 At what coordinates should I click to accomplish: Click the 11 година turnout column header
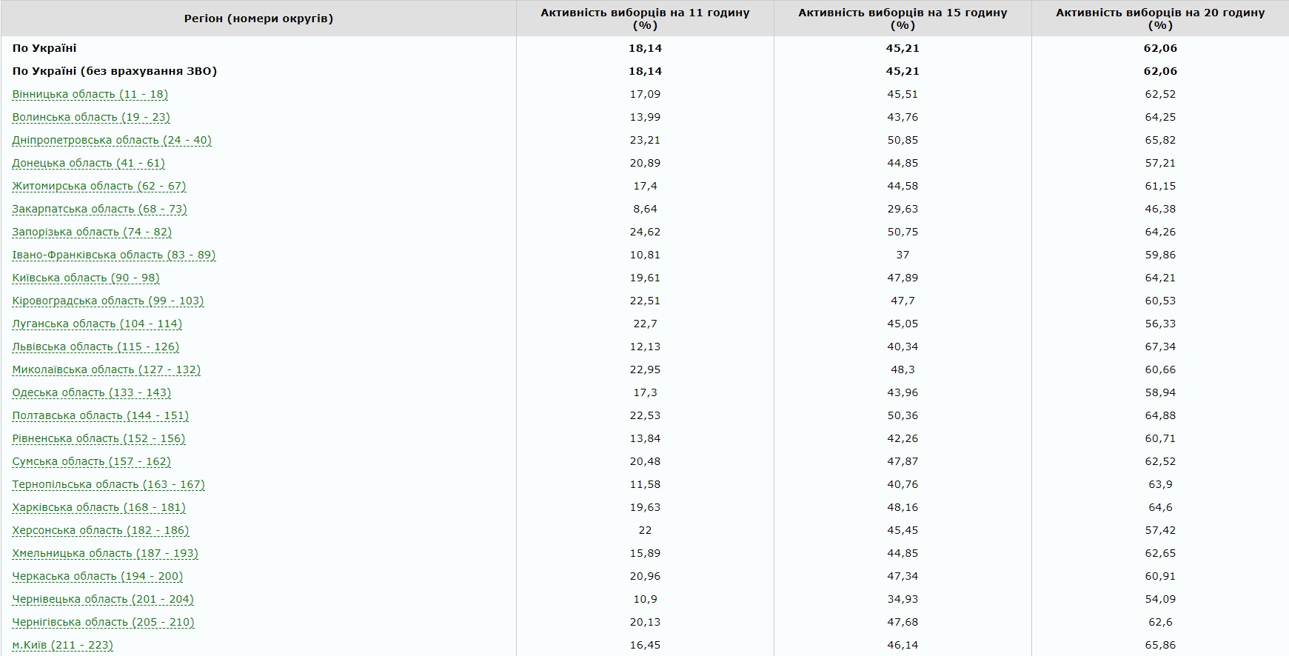point(645,19)
